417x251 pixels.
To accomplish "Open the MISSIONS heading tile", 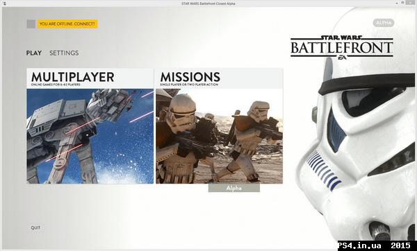I will 219,78.
